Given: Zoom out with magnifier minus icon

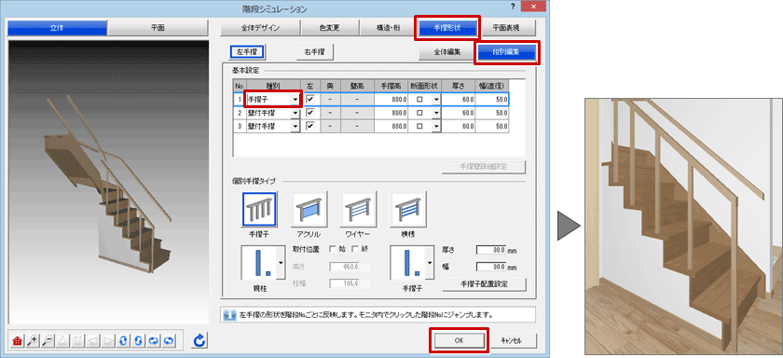Looking at the screenshot, I should pyautogui.click(x=48, y=340).
